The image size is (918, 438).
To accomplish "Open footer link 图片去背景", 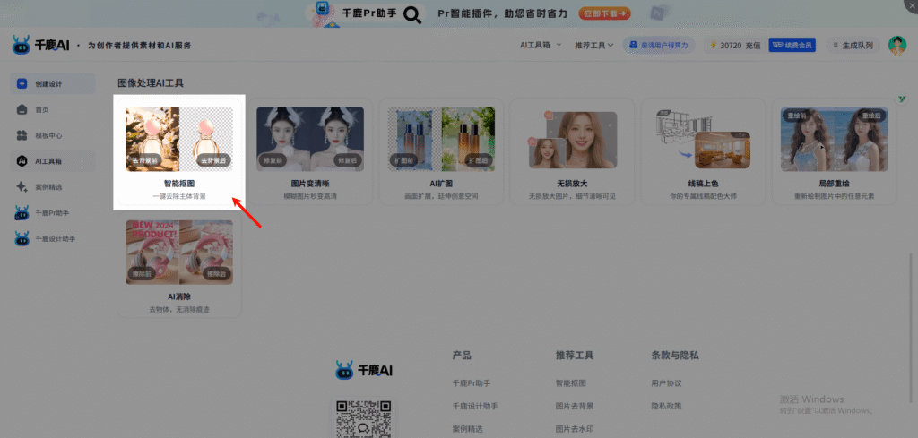I will [575, 406].
